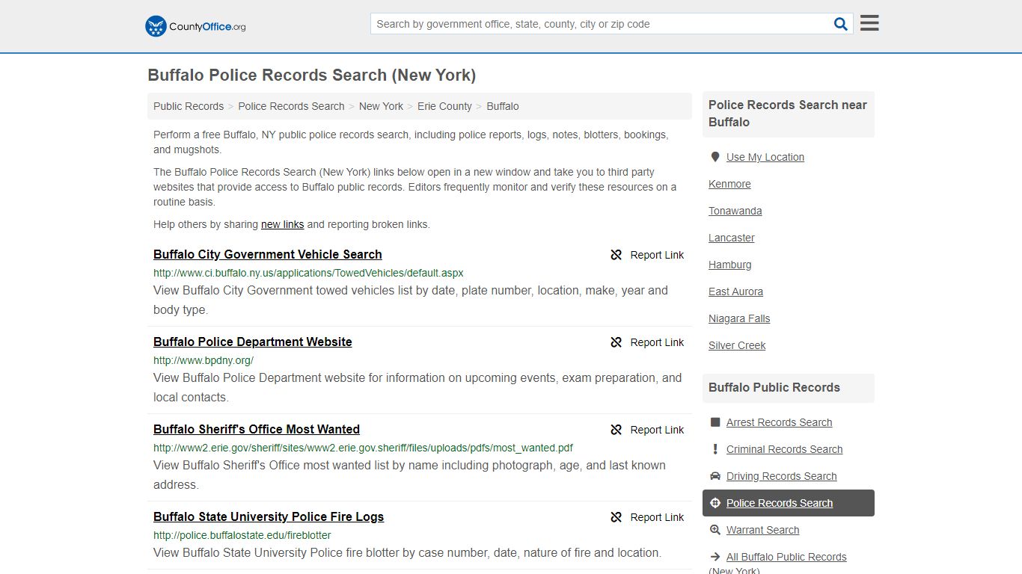Open Lancaster nearby city link
The width and height of the screenshot is (1022, 574).
pos(732,238)
